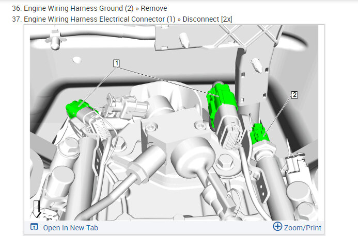Click the Zoom/Print plus-circle icon
358x236 pixels.
point(277,226)
